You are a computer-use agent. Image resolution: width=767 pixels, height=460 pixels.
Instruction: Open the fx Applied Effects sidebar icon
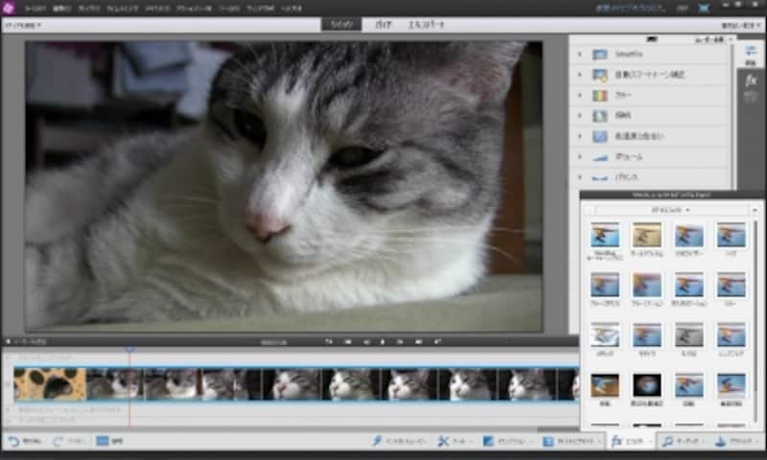[751, 80]
